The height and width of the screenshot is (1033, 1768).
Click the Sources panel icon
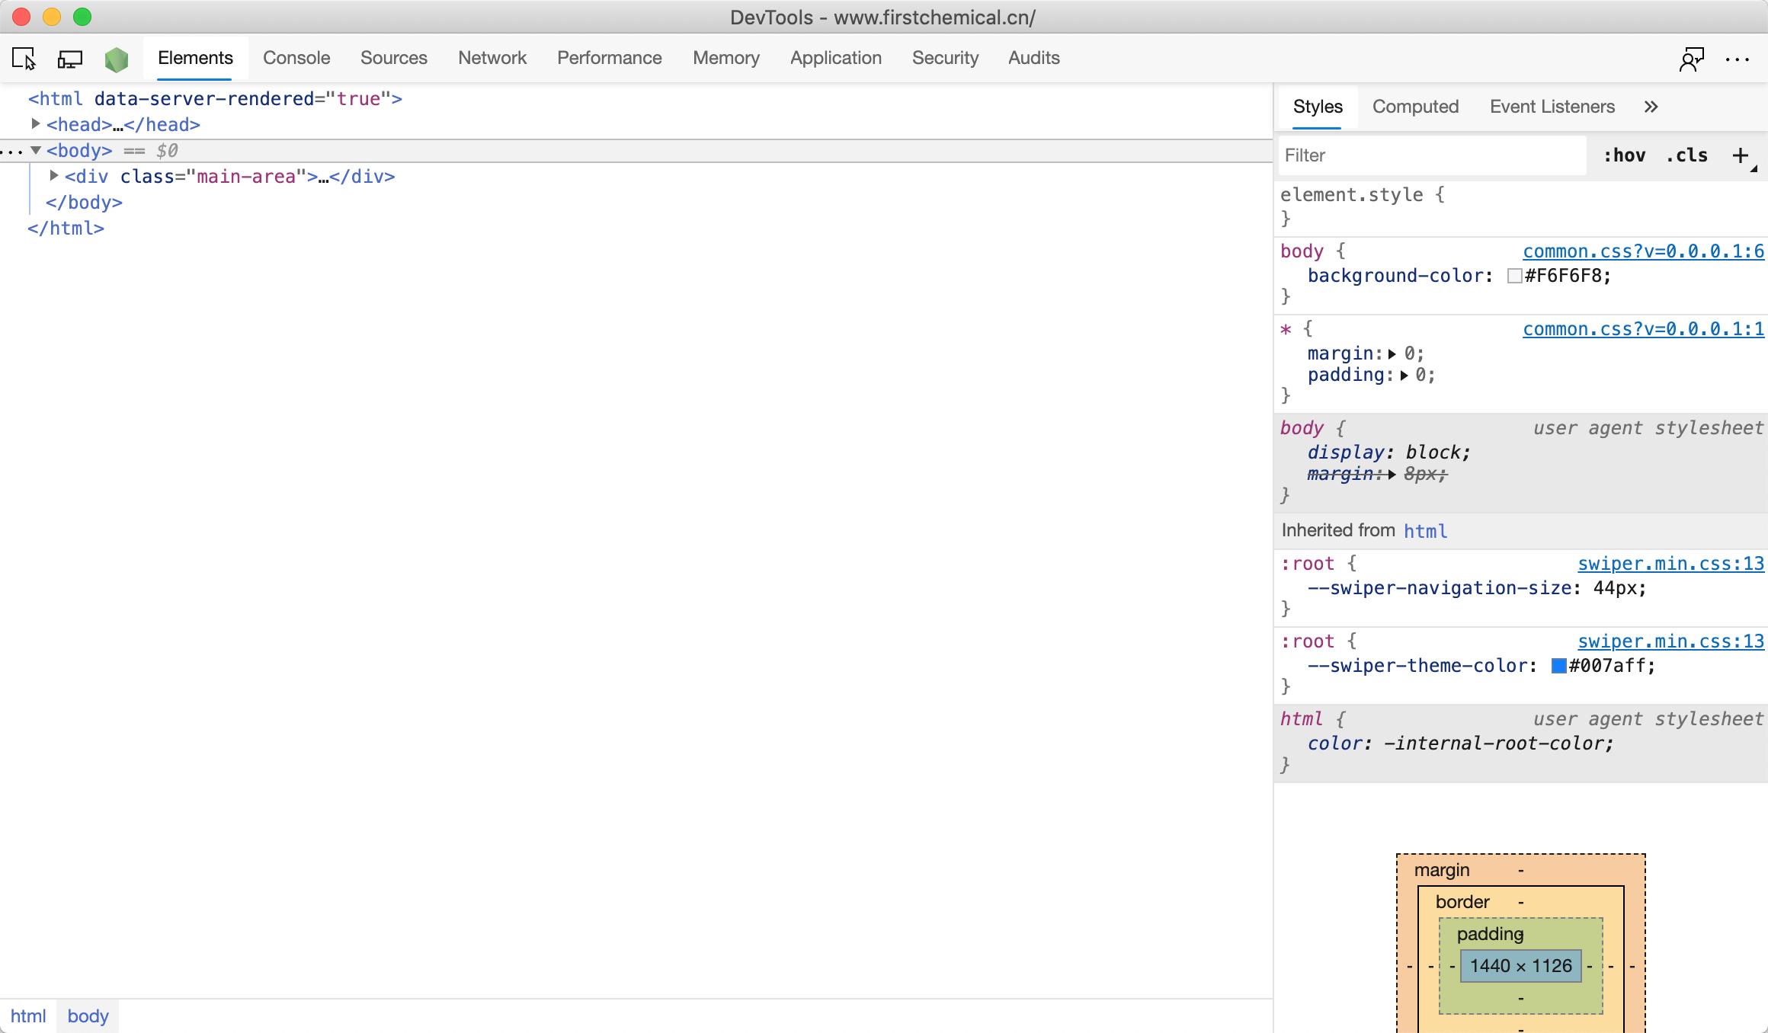393,58
